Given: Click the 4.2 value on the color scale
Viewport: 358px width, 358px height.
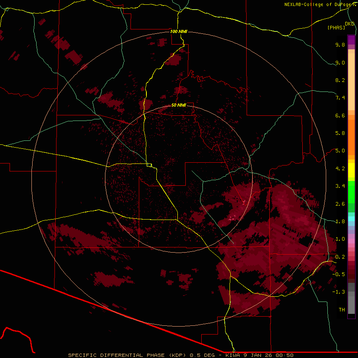Looking at the screenshot, I should (340, 169).
